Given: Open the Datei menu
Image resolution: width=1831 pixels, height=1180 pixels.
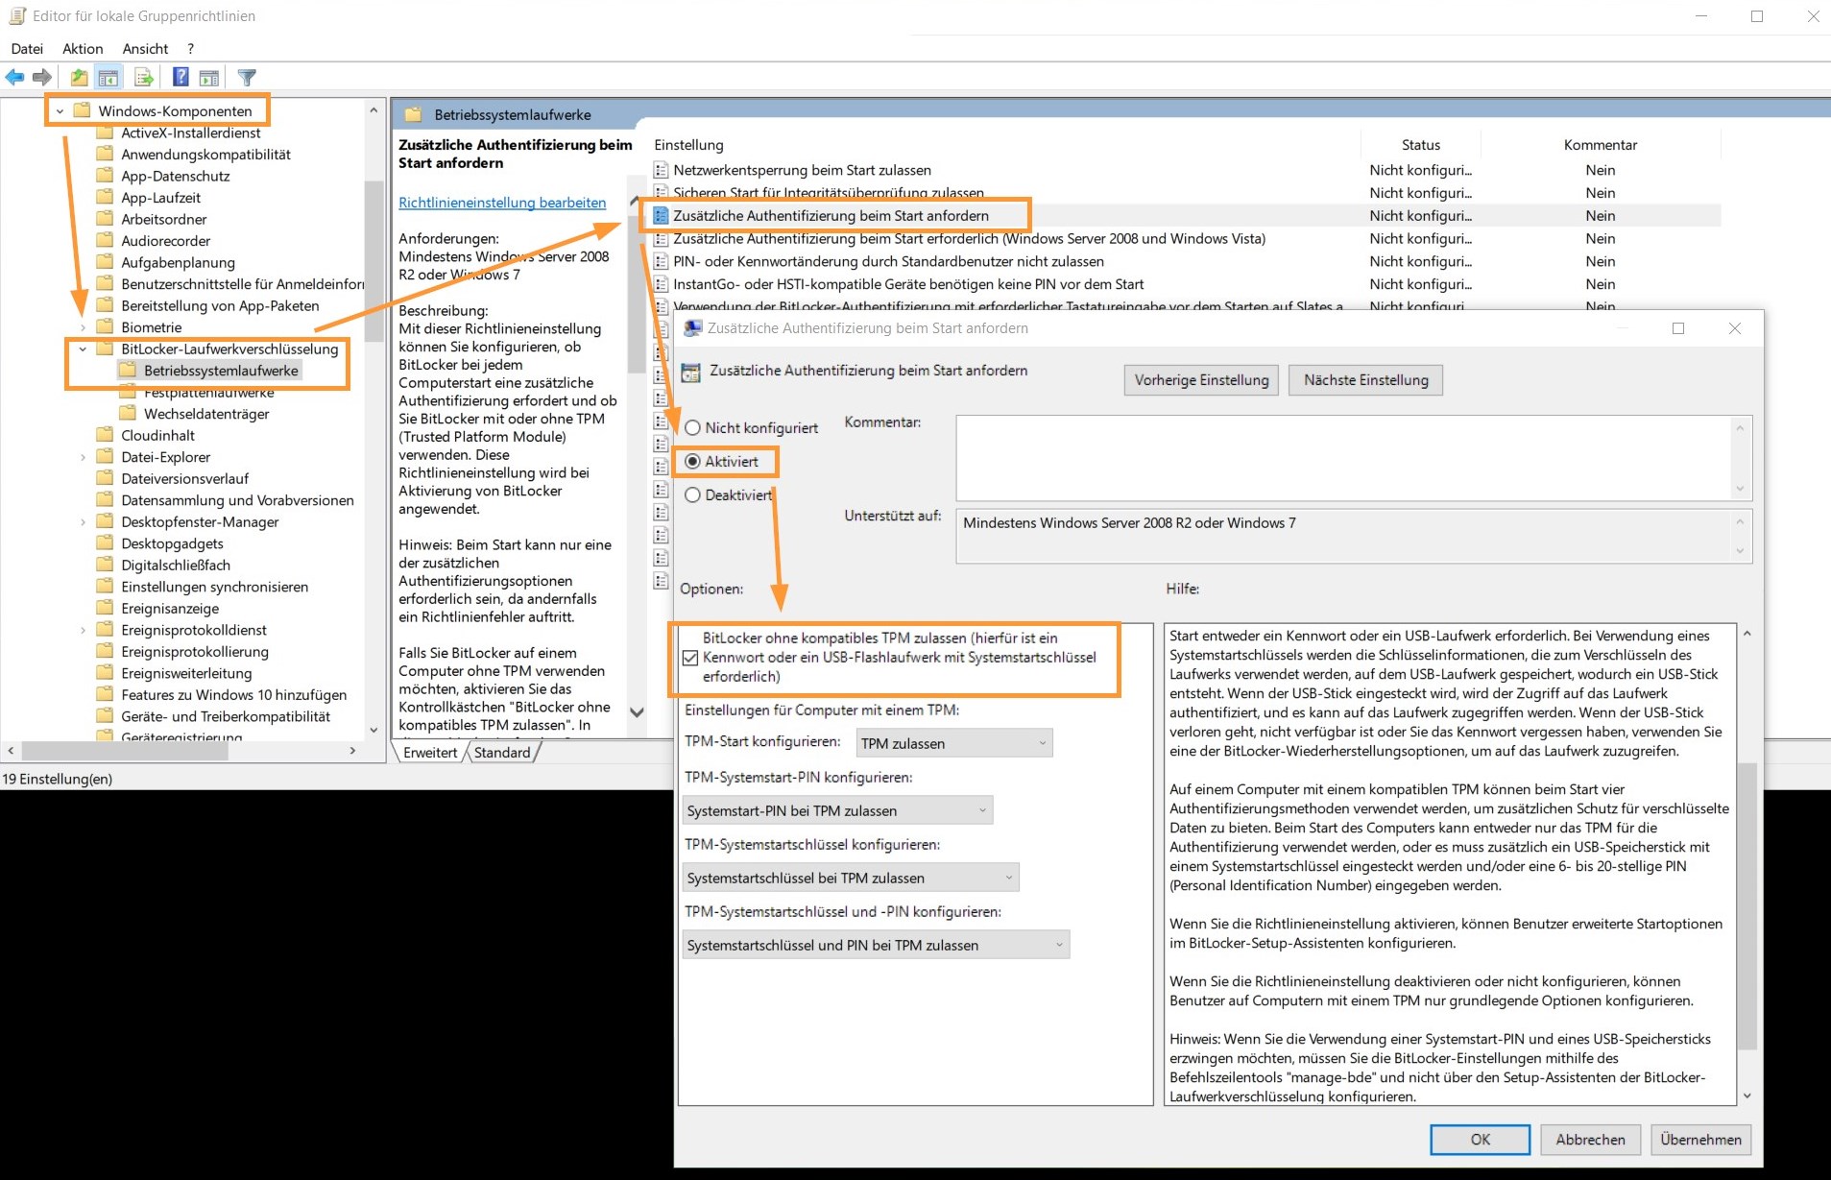Looking at the screenshot, I should (x=27, y=48).
